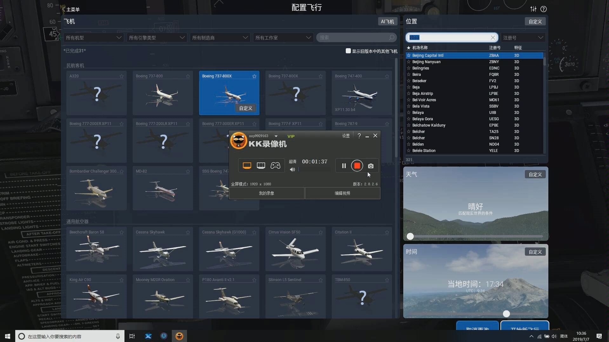Take a screenshot with KK camera icon
The height and width of the screenshot is (342, 609).
(x=371, y=166)
